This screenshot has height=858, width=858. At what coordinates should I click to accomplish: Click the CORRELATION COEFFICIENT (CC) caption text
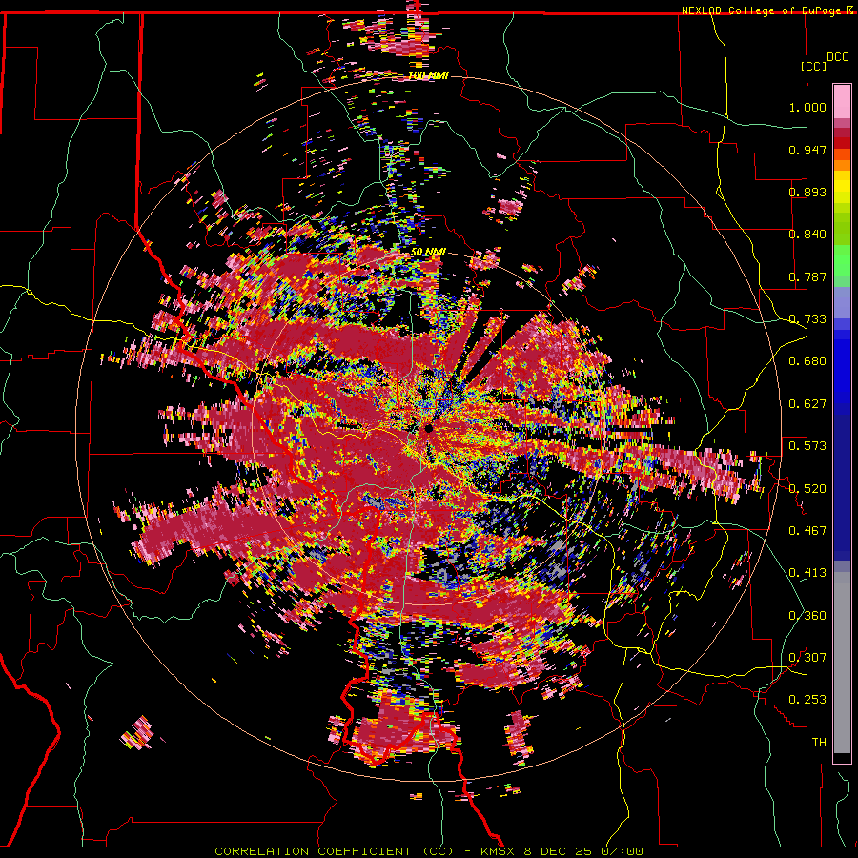(x=334, y=851)
